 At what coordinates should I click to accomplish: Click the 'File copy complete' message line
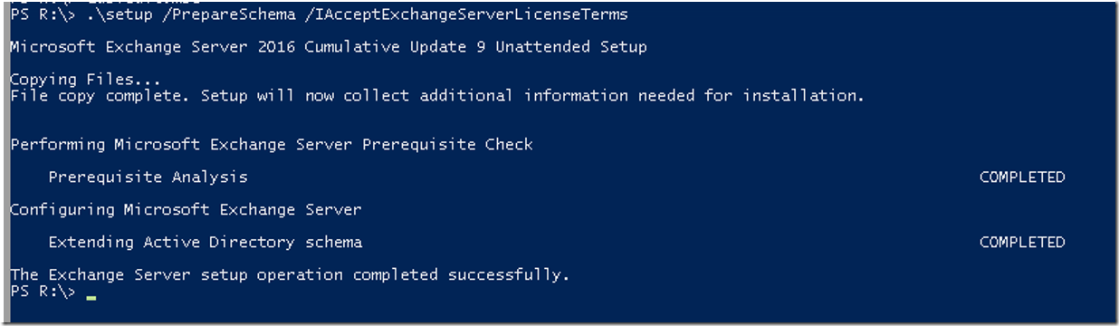437,95
